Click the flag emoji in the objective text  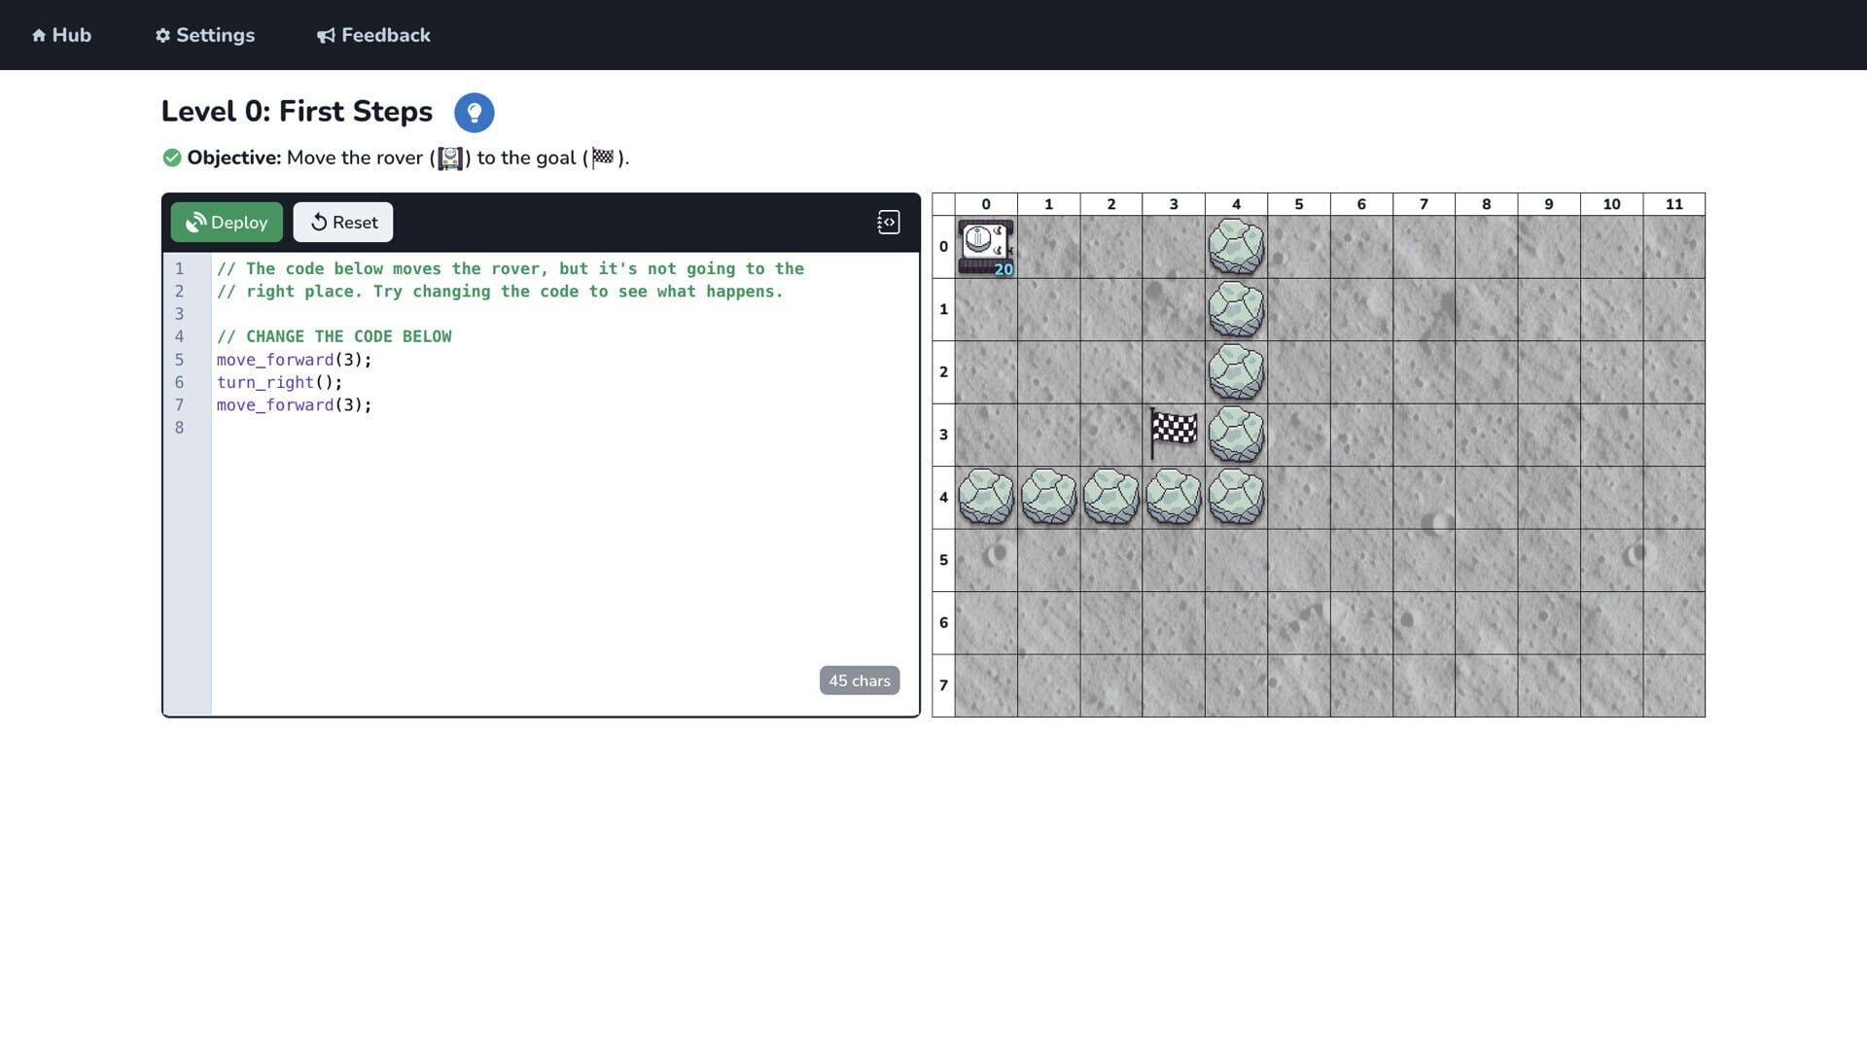click(x=603, y=157)
